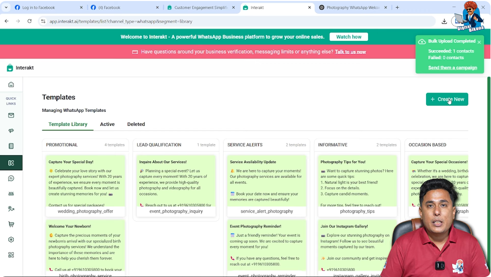Click the OCCASION BASED category heading

[428, 145]
